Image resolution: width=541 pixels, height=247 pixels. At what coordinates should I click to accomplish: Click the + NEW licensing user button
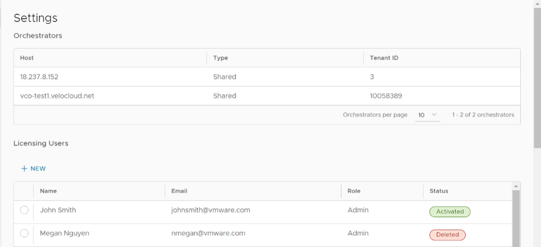click(33, 169)
